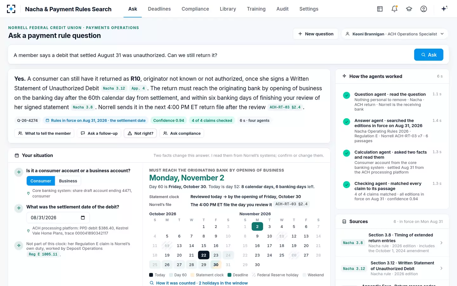This screenshot has width=457, height=286.
Task: Open the user profile icon
Action: point(424,9)
